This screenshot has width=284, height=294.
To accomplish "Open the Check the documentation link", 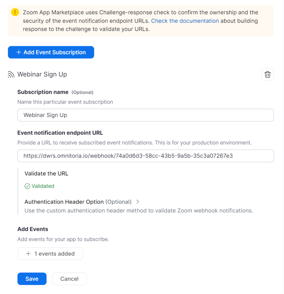I will (x=185, y=21).
